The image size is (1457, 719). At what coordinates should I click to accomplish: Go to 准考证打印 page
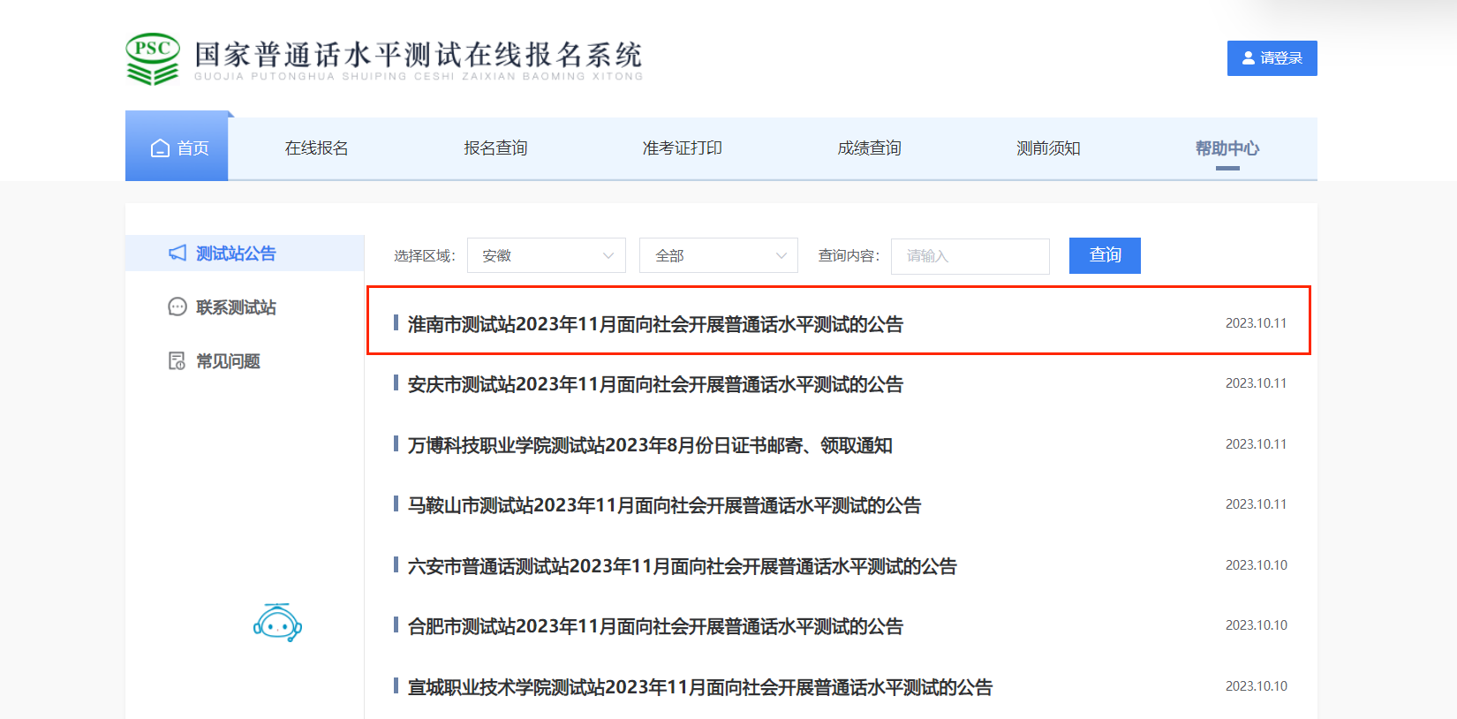pos(682,148)
